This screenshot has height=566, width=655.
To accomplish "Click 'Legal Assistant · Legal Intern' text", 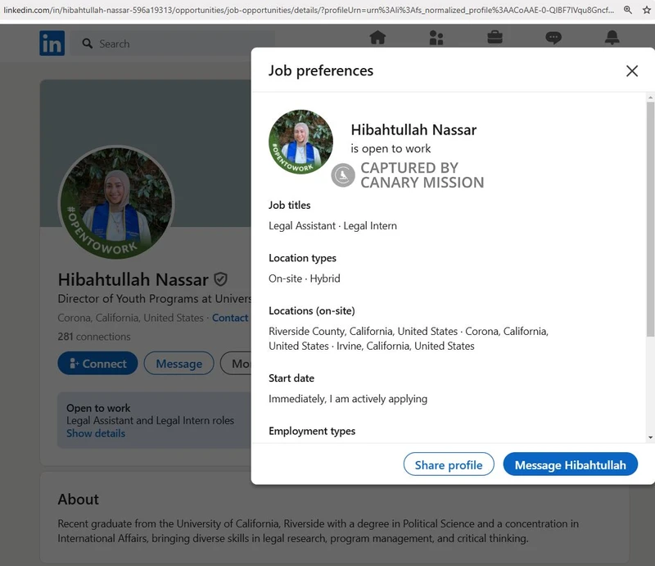I will [x=332, y=226].
